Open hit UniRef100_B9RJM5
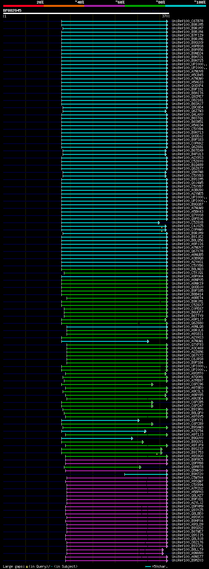The height and width of the screenshot is (569, 209). click(187, 25)
